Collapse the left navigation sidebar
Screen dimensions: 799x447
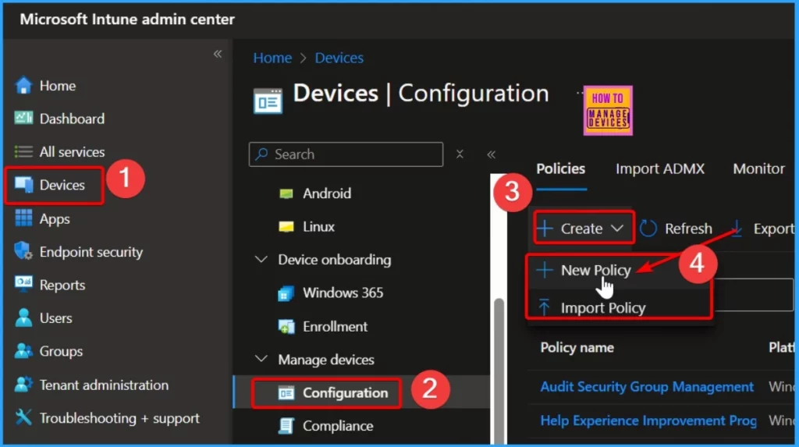218,54
